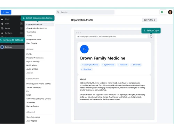Image resolution: width=174 pixels, height=131 pixels.
Task: Click the lock icon in URL bar
Action: (x=78, y=37)
